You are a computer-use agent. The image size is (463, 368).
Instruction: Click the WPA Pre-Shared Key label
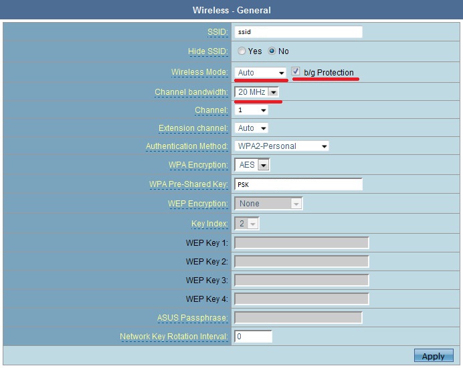(189, 184)
